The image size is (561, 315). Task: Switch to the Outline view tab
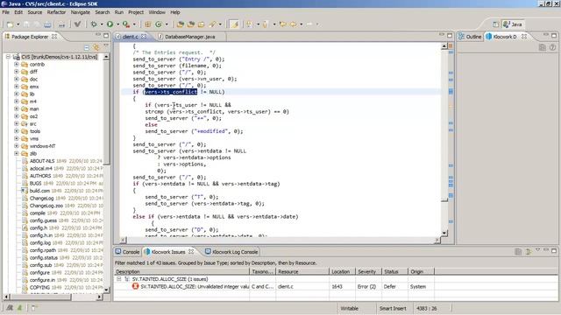(x=470, y=37)
